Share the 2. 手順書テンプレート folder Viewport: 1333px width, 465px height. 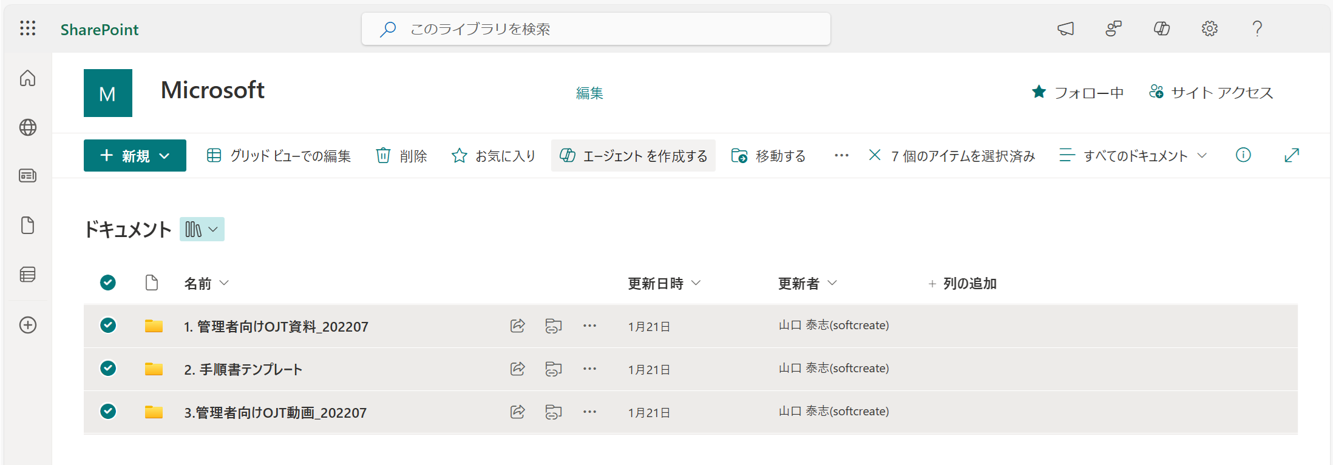(517, 369)
